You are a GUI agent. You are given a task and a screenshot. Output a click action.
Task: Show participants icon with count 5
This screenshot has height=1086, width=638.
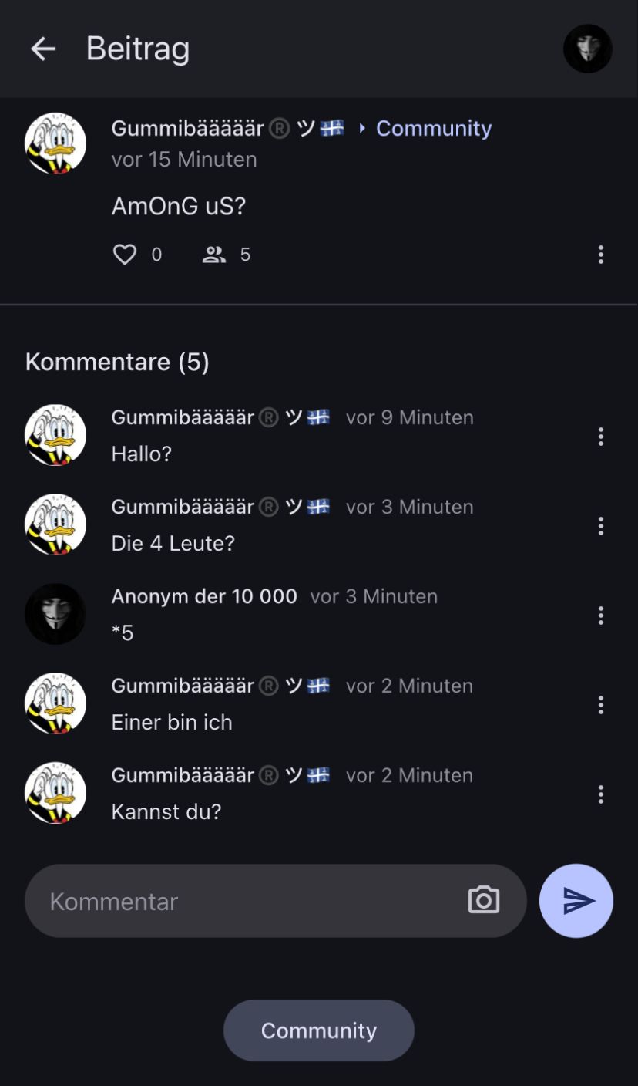(214, 255)
